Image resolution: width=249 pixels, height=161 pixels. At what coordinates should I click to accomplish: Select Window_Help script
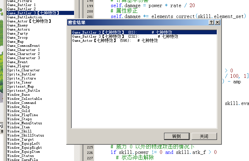pos(18,107)
